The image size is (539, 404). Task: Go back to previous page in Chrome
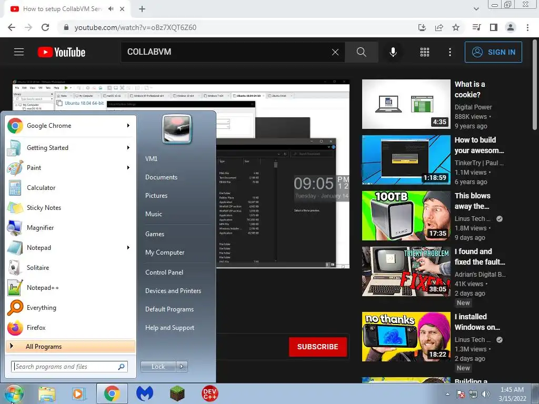12,27
